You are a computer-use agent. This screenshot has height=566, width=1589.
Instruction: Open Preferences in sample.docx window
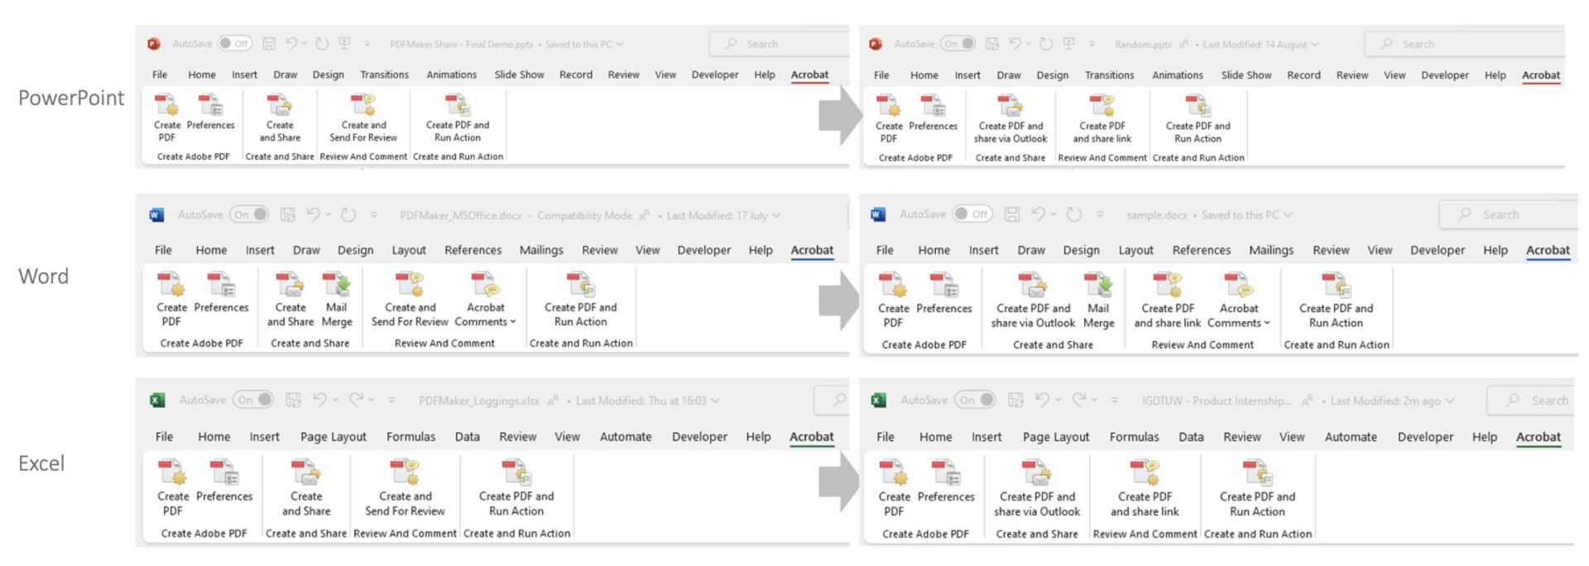(x=943, y=295)
